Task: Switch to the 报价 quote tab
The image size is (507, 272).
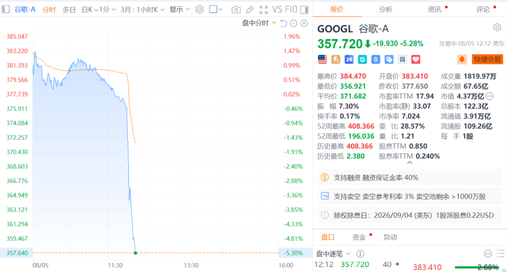Action: 337,9
